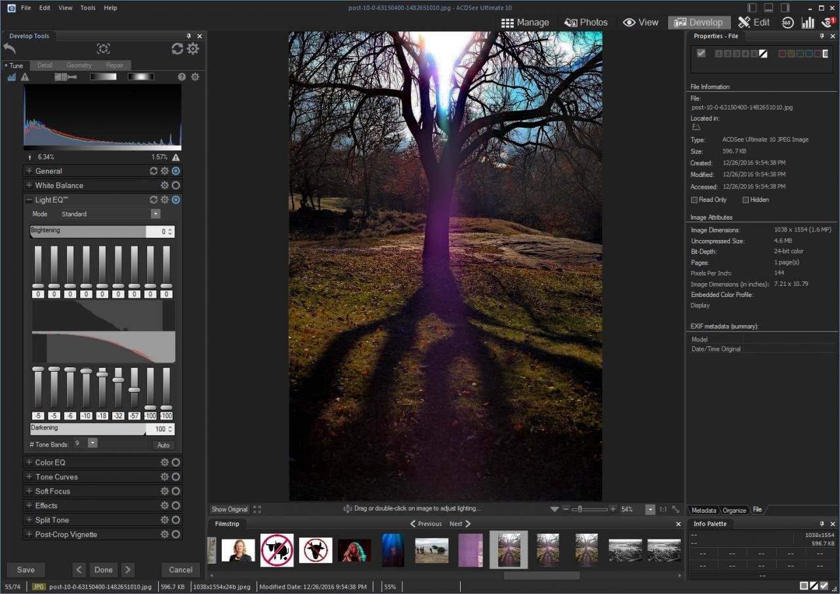Viewport: 840px width, 594px height.
Task: Open the Develop Tools settings gear
Action: [193, 49]
